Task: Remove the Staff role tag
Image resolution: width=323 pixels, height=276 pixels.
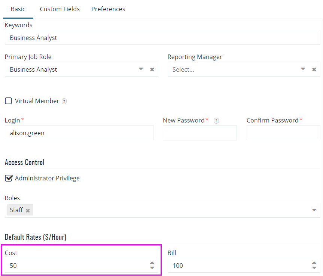Action: point(28,210)
